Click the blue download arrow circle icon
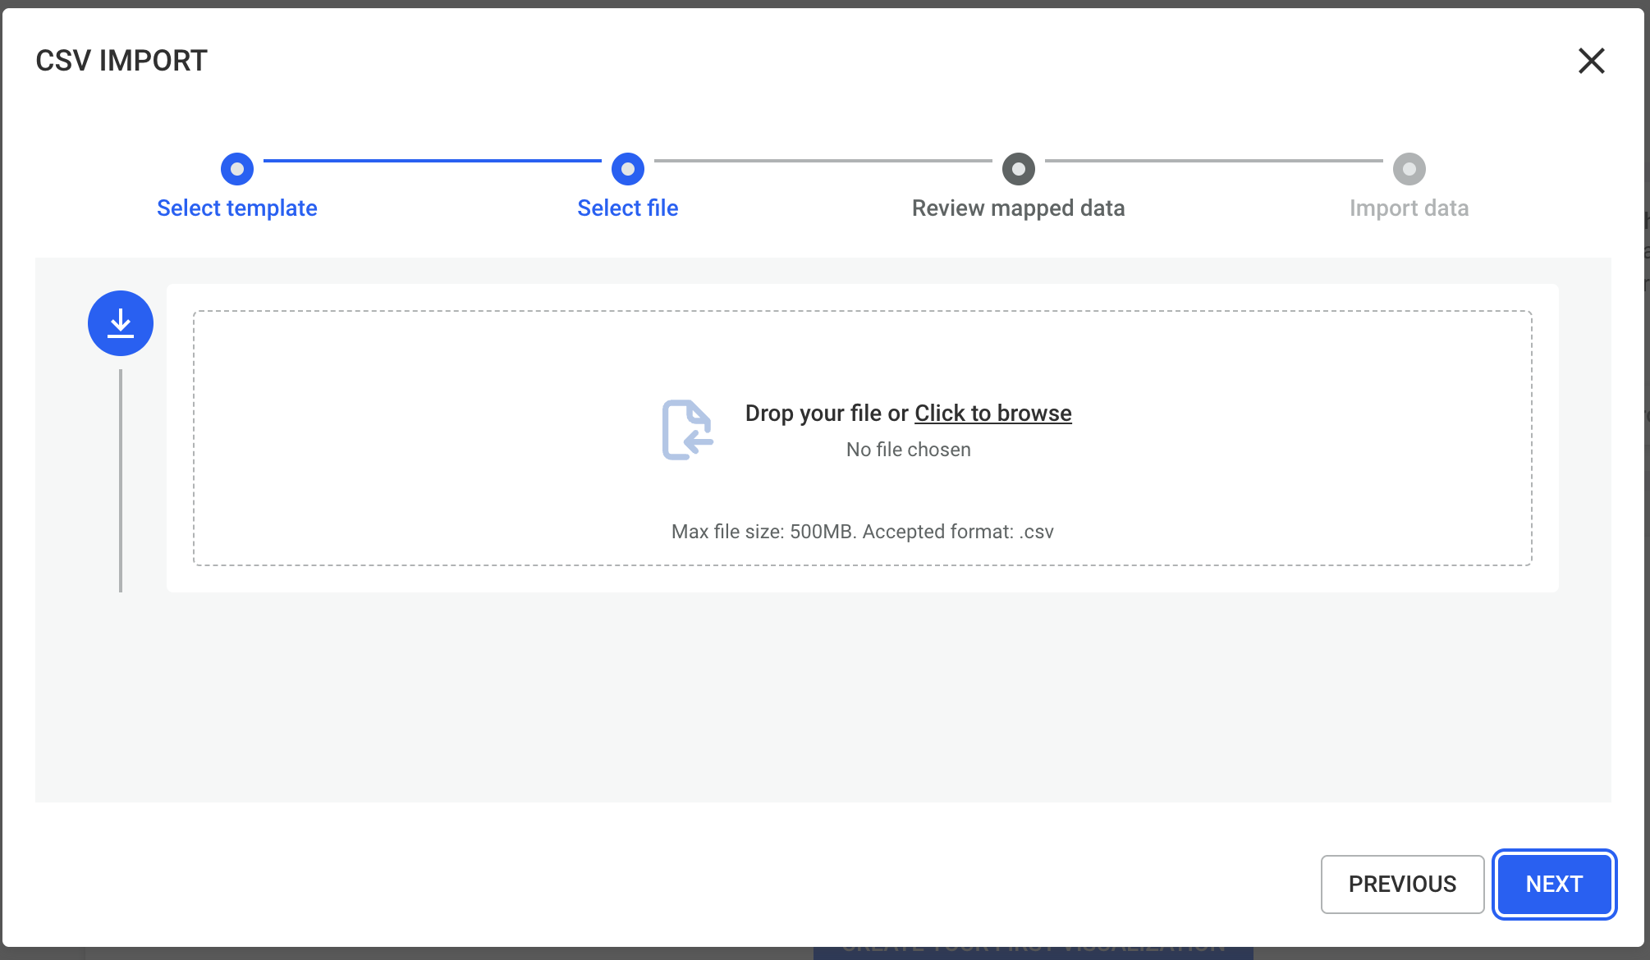Viewport: 1650px width, 960px height. [x=121, y=323]
